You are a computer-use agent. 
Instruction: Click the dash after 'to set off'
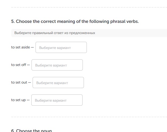coord(28,65)
